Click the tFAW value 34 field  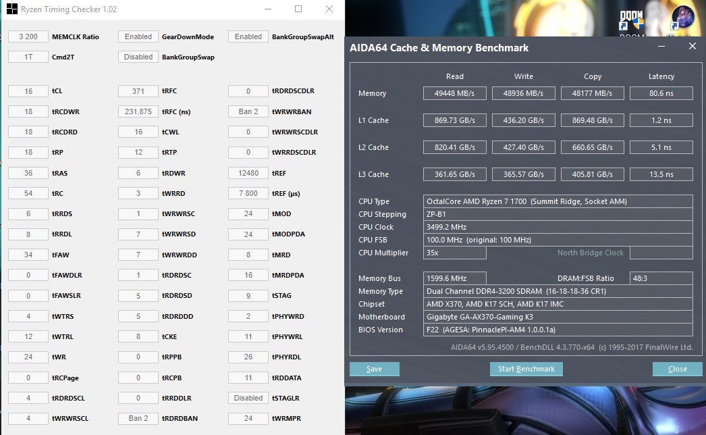28,255
